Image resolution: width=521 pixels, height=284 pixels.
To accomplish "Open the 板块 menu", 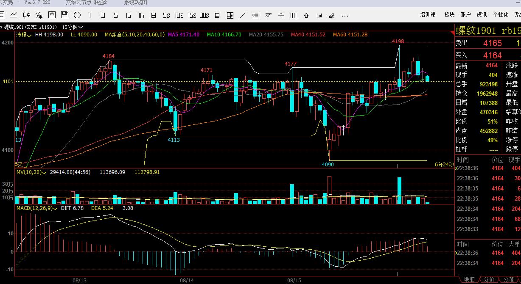I will (449, 14).
